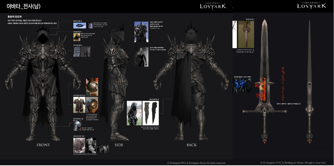Open the sword reference on olive background
Screen dimensions: 334x166
pos(246,35)
